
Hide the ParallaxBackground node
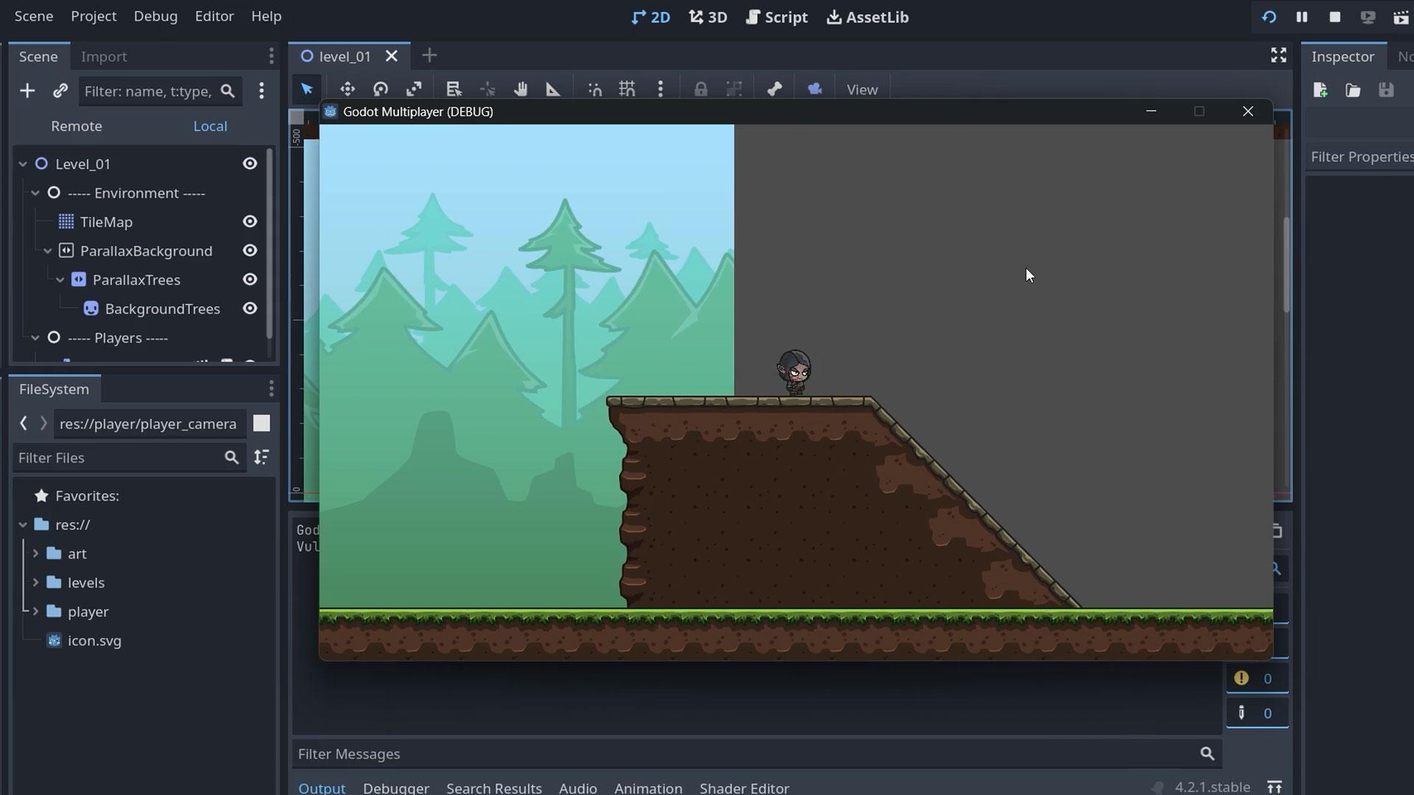(250, 250)
